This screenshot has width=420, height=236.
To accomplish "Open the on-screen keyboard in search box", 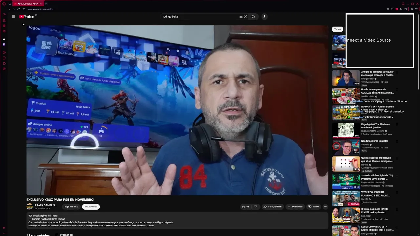I will (x=241, y=17).
